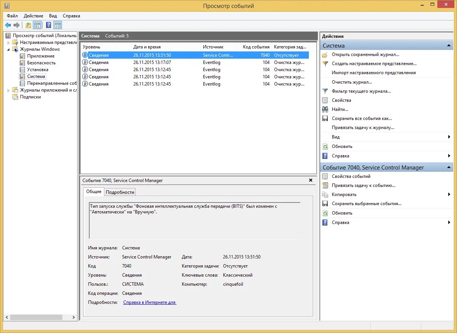Image resolution: width=457 pixels, height=333 pixels.
Task: Click the Свойства событий icon
Action: coord(325,176)
